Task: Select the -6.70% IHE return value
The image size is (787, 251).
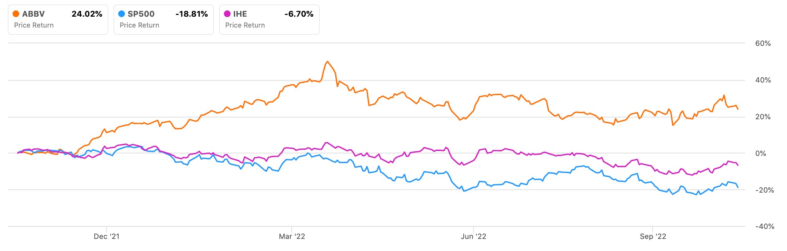Action: (299, 14)
